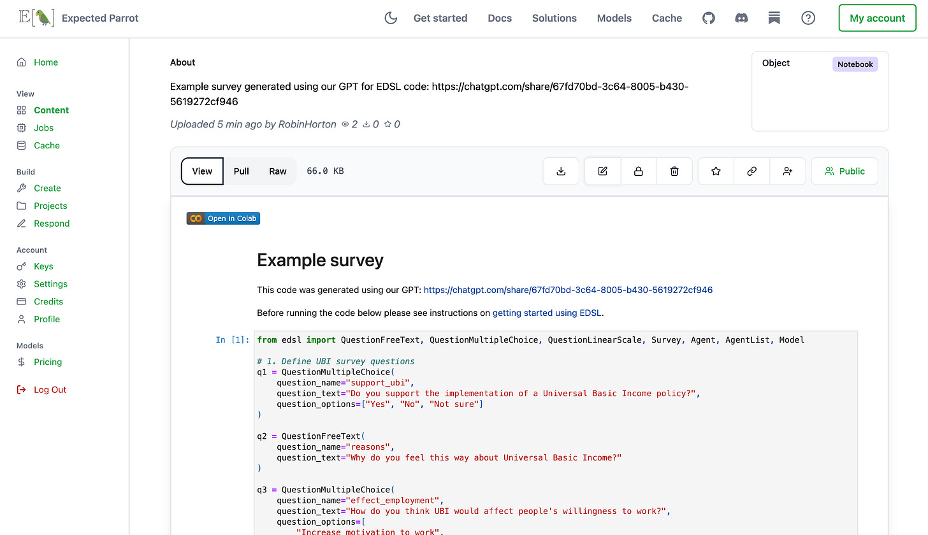
Task: Click the uploader name RobinHorton
Action: (x=307, y=124)
